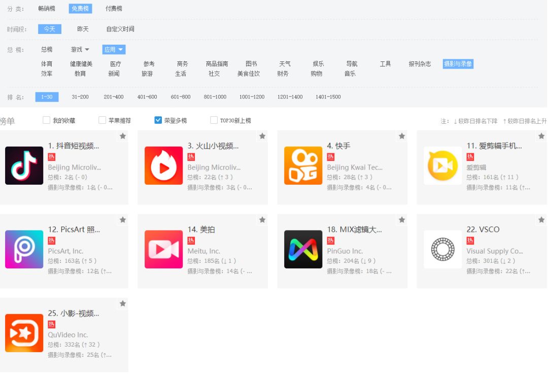This screenshot has height=374, width=548.
Task: Enable the TOP30新上榜 filter
Action: click(214, 120)
